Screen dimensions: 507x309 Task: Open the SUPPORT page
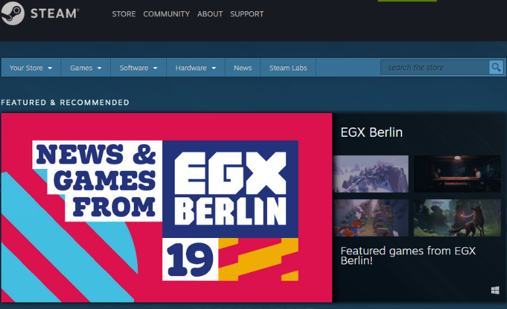tap(247, 14)
